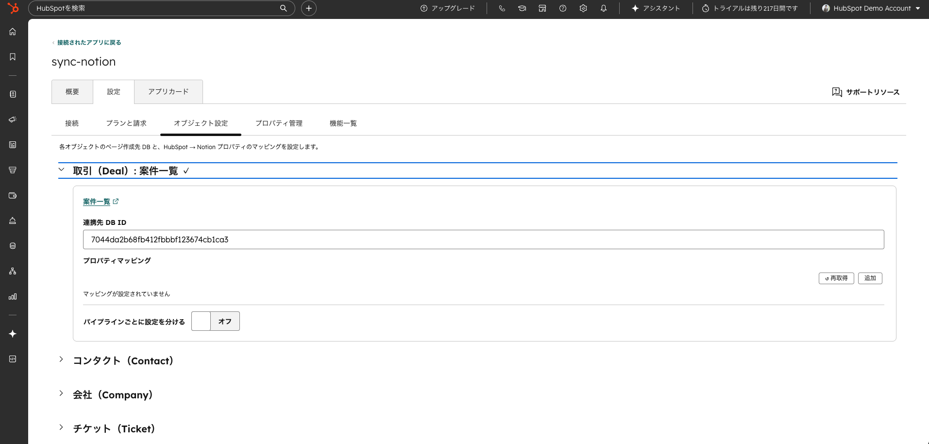
Task: Click the trial remaining 217 days notice
Action: click(750, 8)
